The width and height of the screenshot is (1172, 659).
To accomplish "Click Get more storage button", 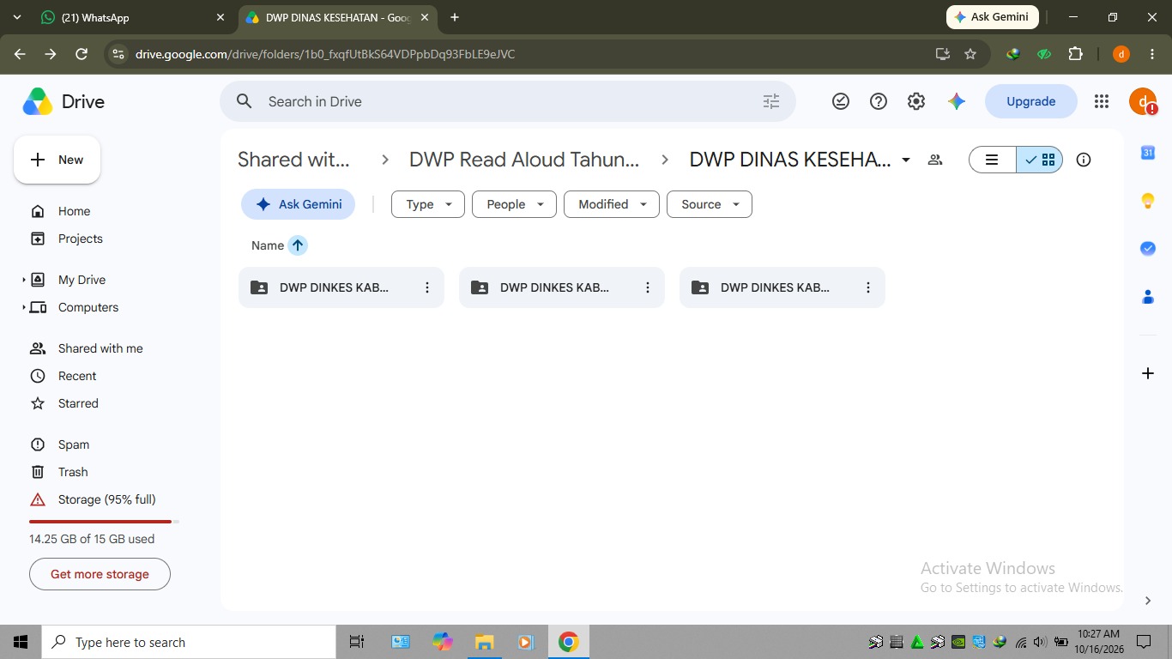I will (x=100, y=574).
